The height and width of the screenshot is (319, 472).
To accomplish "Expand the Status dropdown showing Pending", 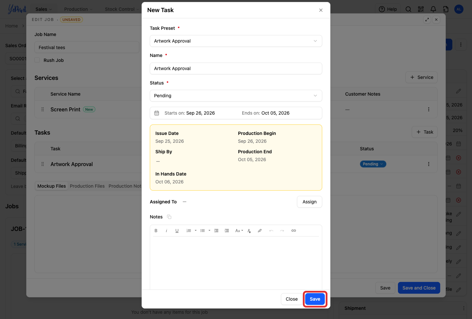I will (236, 96).
